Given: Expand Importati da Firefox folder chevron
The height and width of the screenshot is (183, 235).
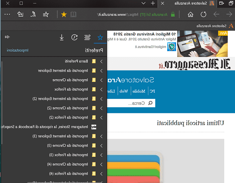Looking at the screenshot, I should (x=101, y=90).
